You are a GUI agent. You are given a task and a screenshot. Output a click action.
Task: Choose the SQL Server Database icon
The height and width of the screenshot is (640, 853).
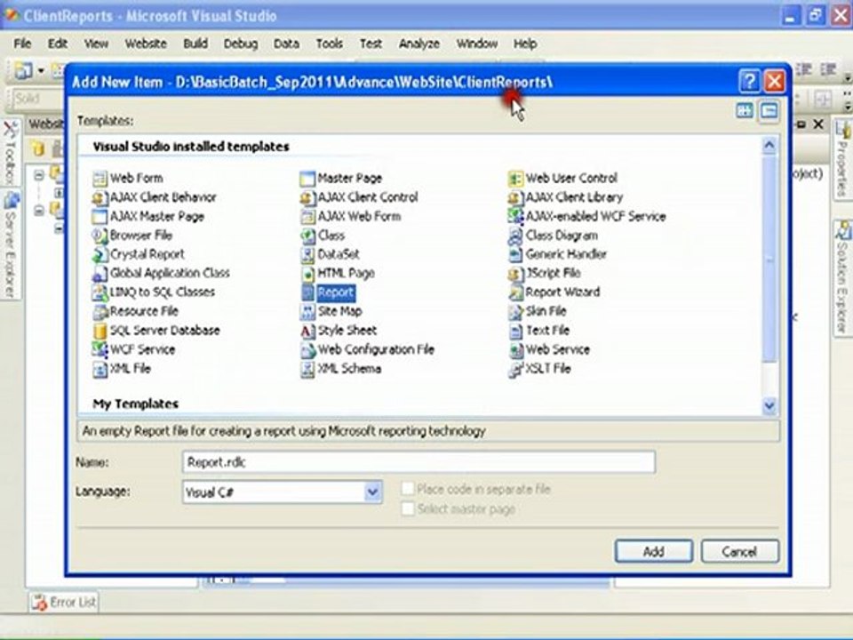pyautogui.click(x=100, y=331)
